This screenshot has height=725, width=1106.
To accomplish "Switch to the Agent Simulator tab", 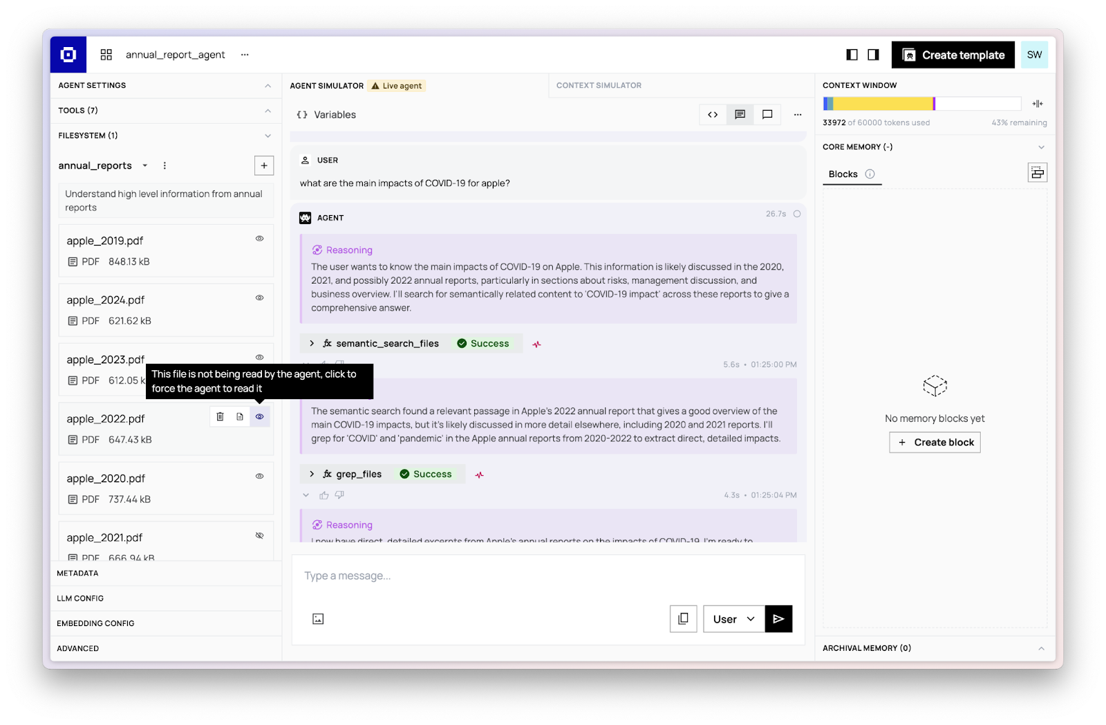I will tap(326, 86).
